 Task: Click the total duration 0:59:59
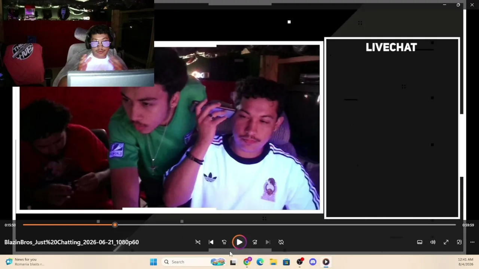[468, 225]
